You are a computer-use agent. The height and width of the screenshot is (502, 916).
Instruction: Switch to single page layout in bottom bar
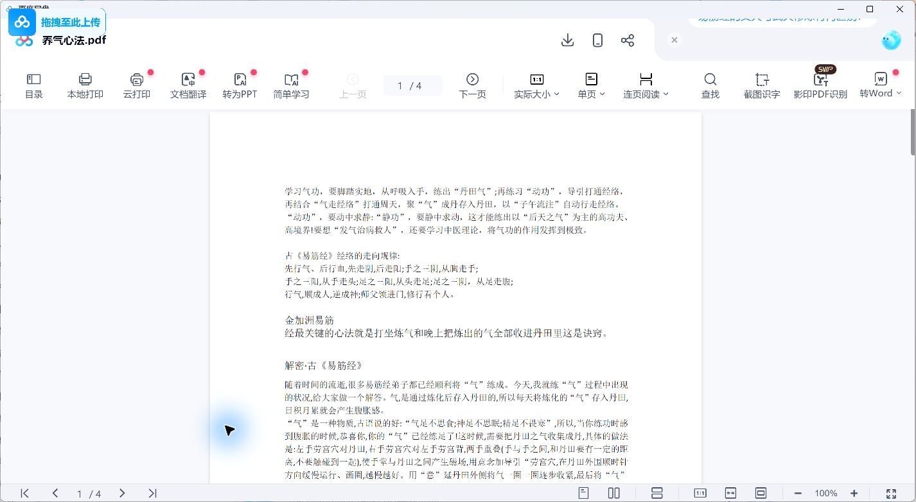(583, 493)
